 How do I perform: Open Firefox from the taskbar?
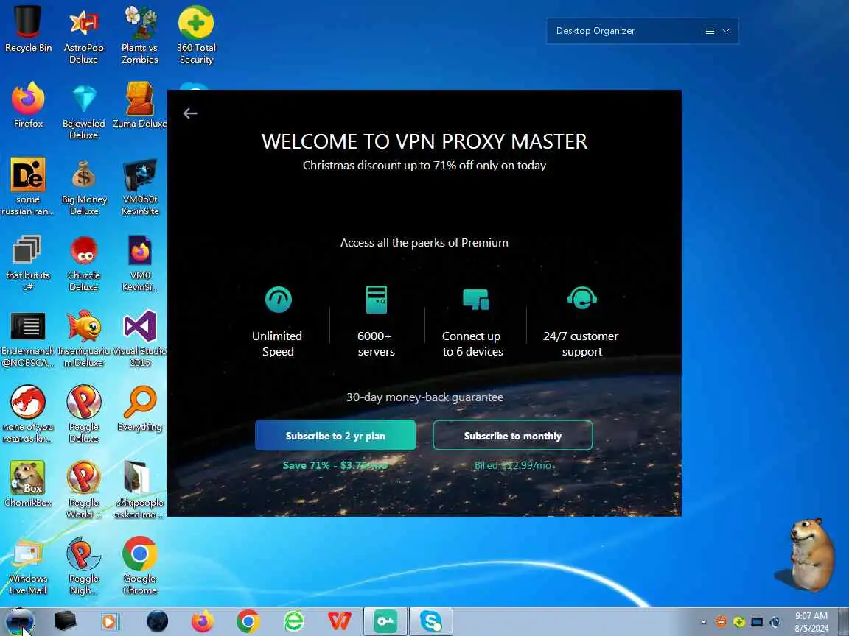pyautogui.click(x=203, y=622)
